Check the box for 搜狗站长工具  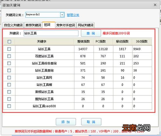pos(9,99)
